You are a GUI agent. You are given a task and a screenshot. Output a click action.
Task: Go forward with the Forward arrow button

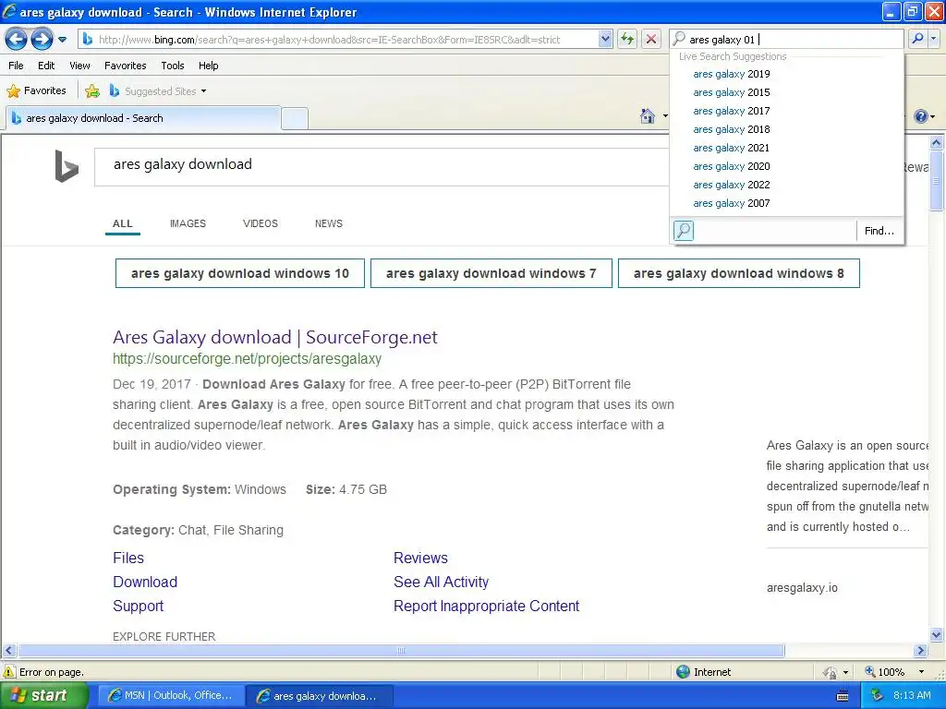click(x=42, y=39)
